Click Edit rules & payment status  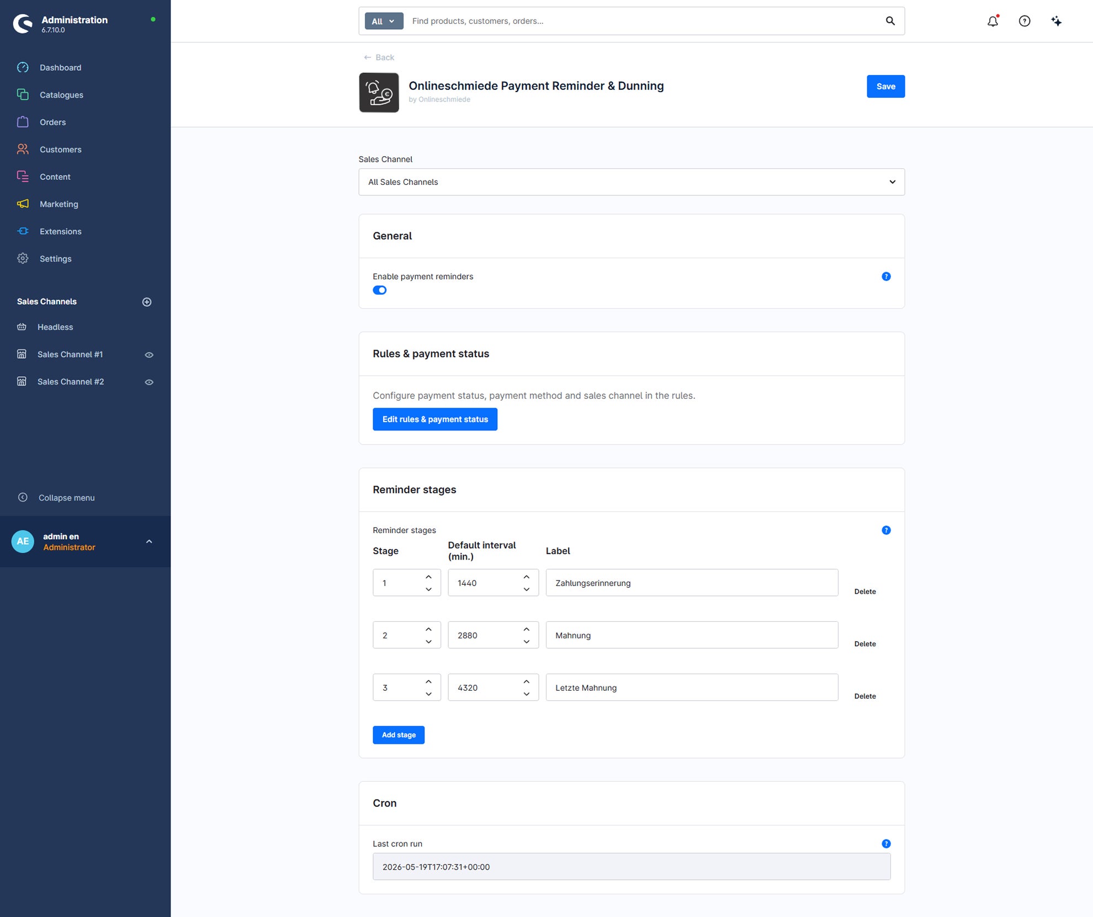(435, 419)
